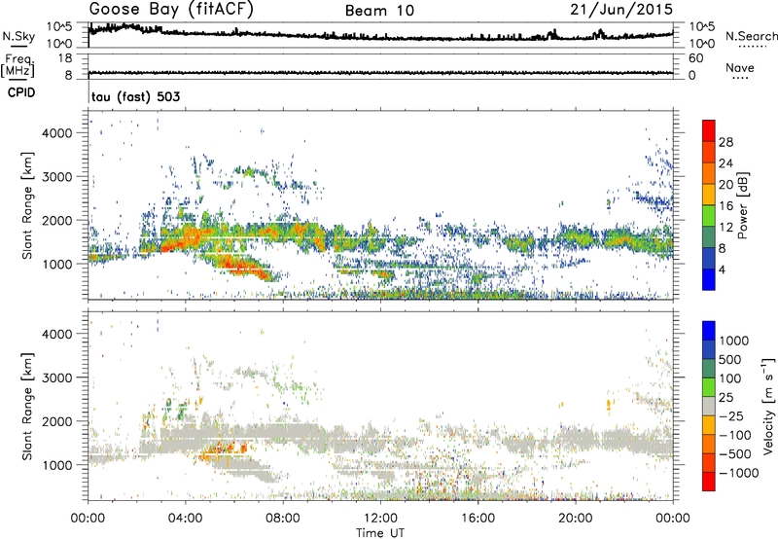The width and height of the screenshot is (778, 539).
Task: Click the '08:00' time axis tick label
Action: tap(283, 519)
